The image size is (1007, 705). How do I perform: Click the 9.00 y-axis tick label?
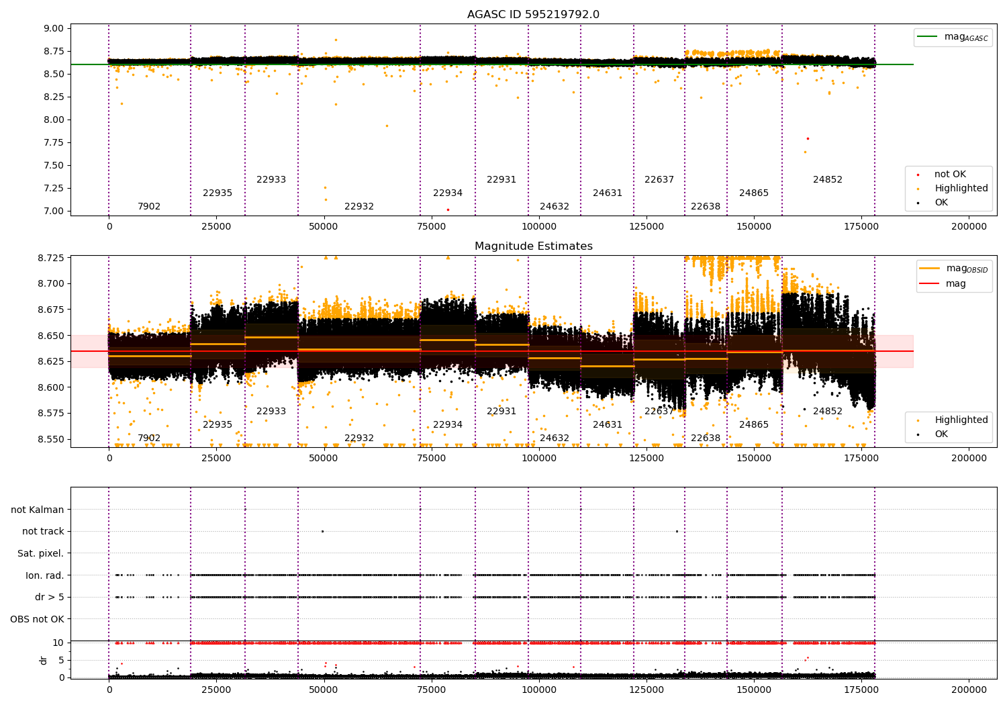[54, 29]
